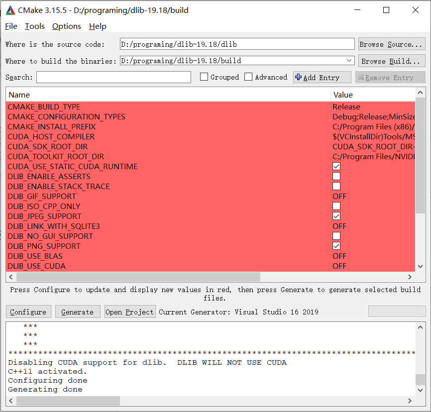
Task: Disable DLIB_JPEG_SUPPORT
Action: (336, 216)
